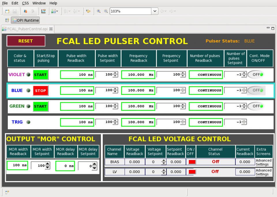Viewport: 277px width, 197px height.
Task: Expand the Top OPIs toolbar dropdown arrow
Action: pyautogui.click(x=57, y=11)
